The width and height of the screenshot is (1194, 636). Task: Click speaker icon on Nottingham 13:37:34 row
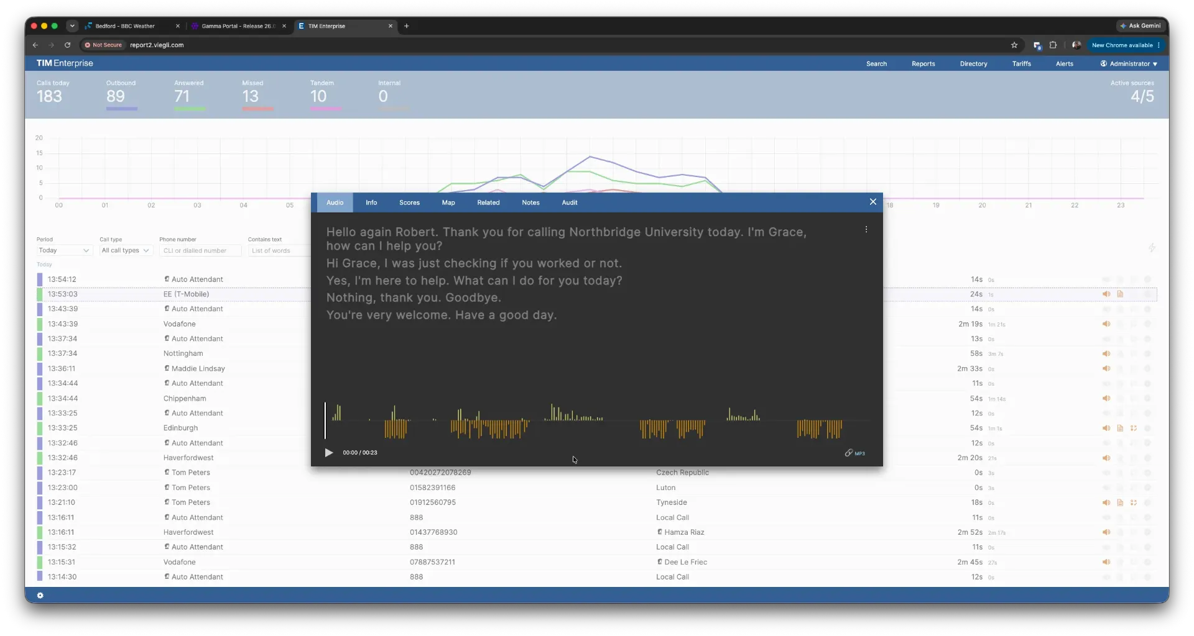pos(1106,354)
